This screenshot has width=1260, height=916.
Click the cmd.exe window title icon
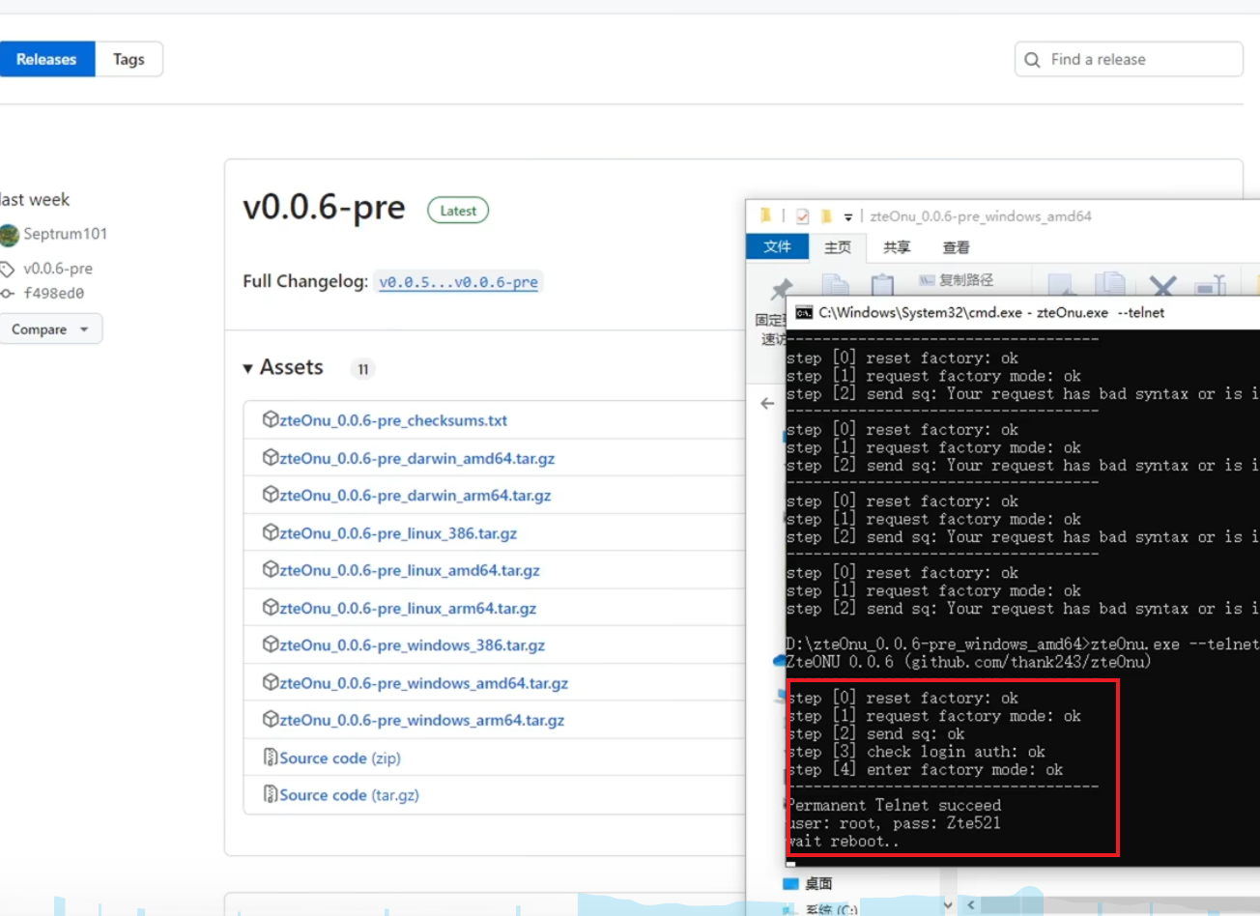click(804, 312)
